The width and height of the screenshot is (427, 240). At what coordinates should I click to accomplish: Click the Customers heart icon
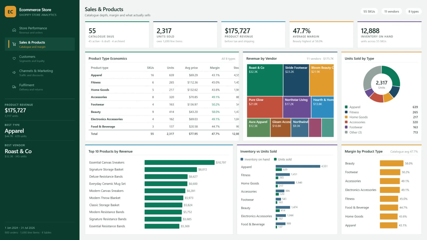14,58
